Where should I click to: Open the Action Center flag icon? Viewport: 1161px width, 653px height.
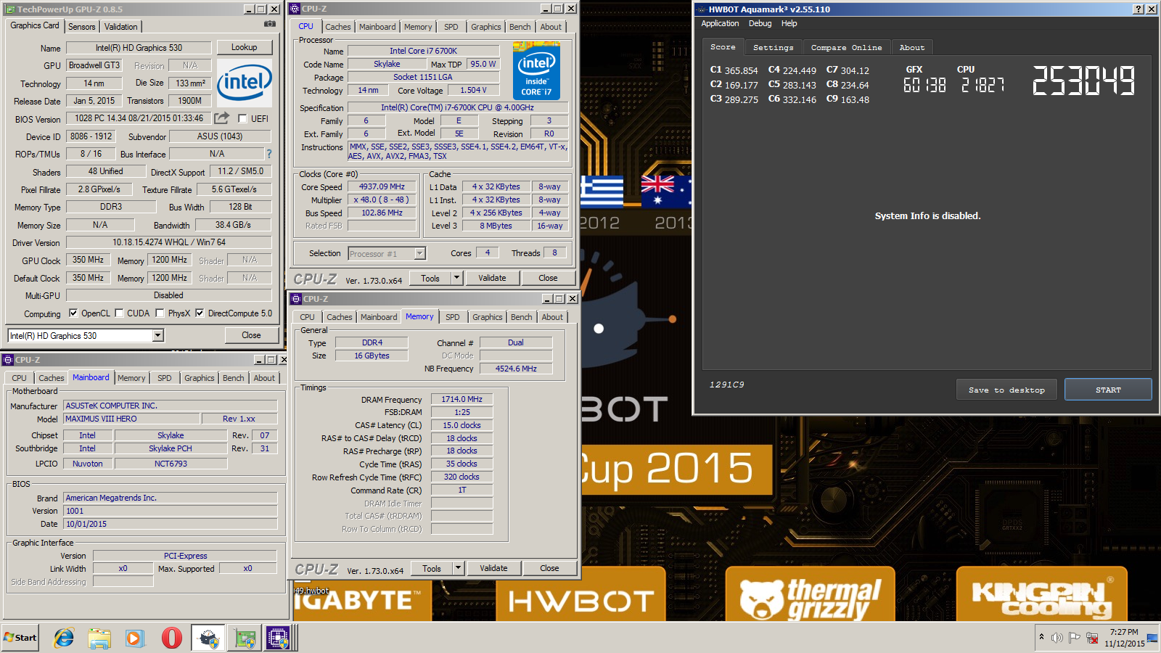pos(1075,638)
